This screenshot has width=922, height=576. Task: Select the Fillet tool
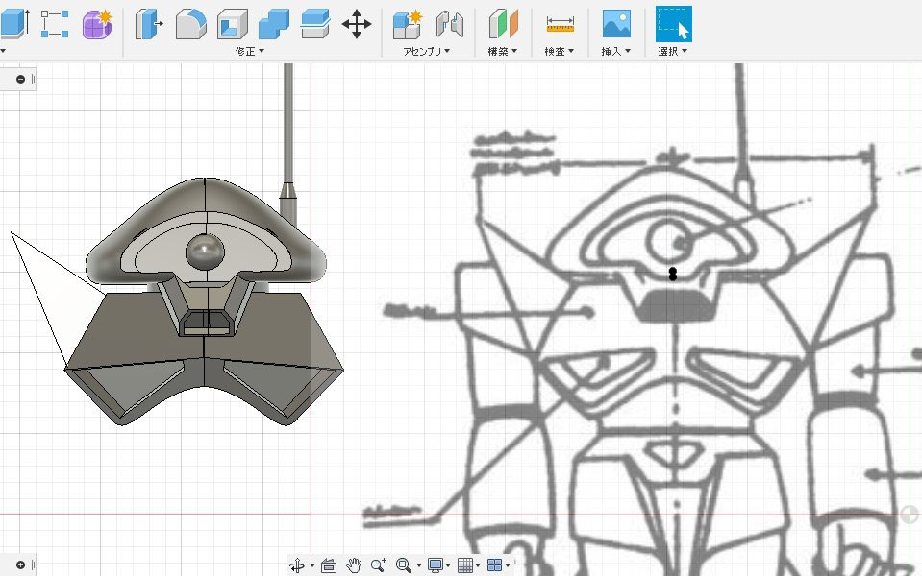point(190,23)
